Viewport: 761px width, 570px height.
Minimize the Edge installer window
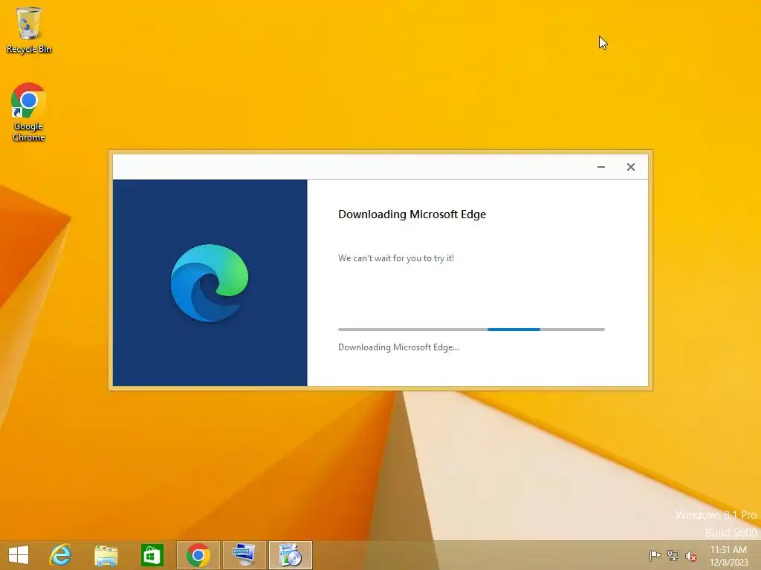600,167
